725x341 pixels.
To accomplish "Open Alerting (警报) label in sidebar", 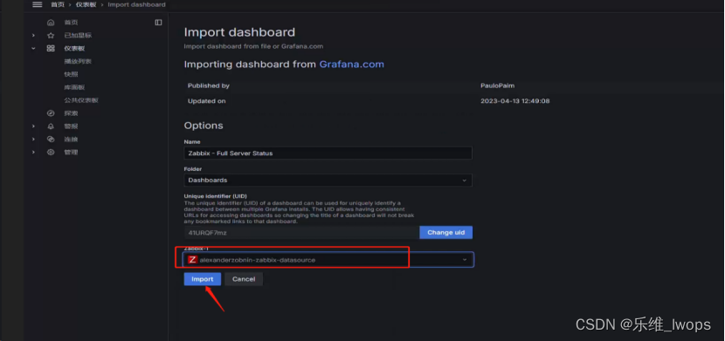I will point(71,126).
